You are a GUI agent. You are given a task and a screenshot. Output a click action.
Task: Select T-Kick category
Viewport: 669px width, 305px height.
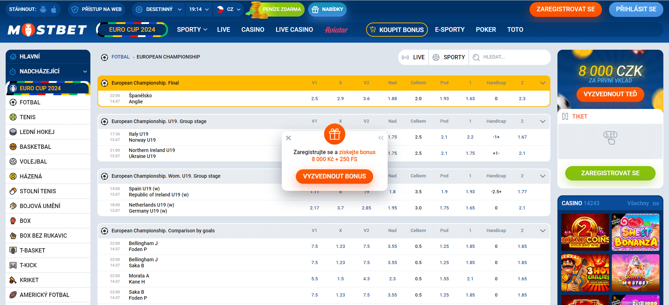pos(48,265)
